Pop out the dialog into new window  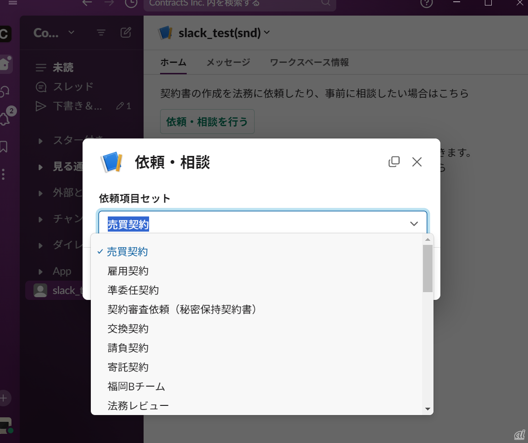coord(394,162)
